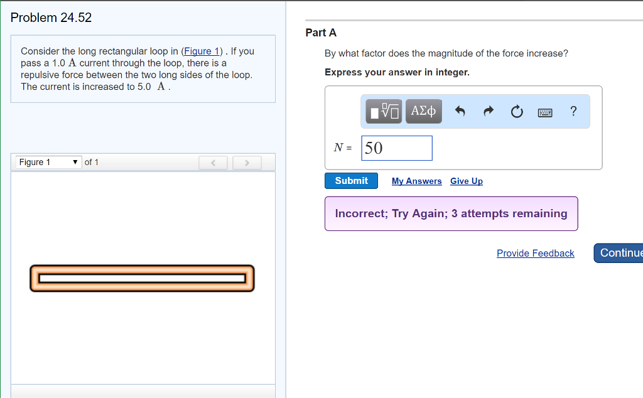The width and height of the screenshot is (643, 398).
Task: Open the Figure 1 selector dropdown
Action: (x=48, y=162)
